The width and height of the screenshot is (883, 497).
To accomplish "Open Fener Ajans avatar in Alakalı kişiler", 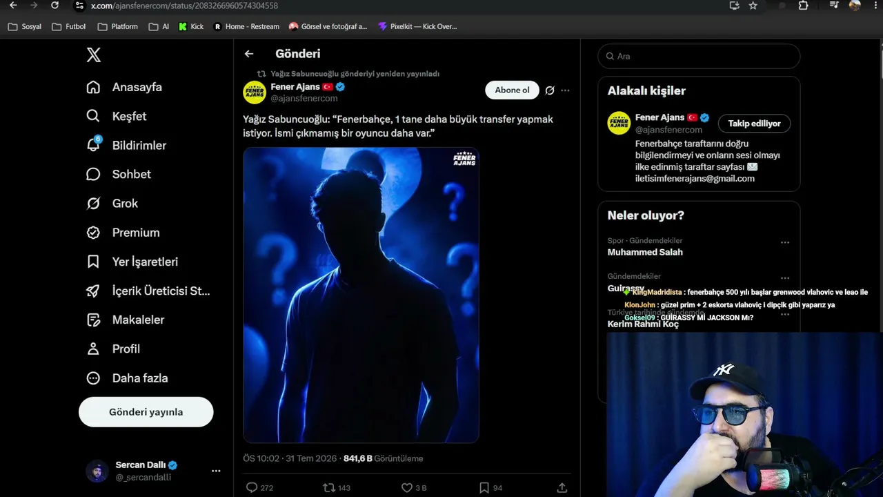I will coord(619,123).
